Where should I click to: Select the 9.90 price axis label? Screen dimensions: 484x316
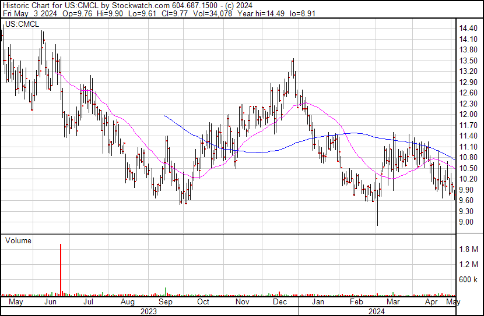(x=466, y=190)
